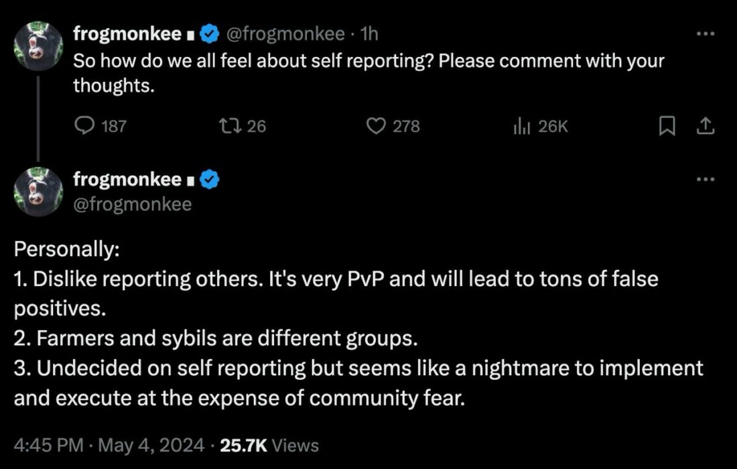Open the @frogmonkee handle below the second name
Viewport: 737px width, 469px height.
pos(133,204)
